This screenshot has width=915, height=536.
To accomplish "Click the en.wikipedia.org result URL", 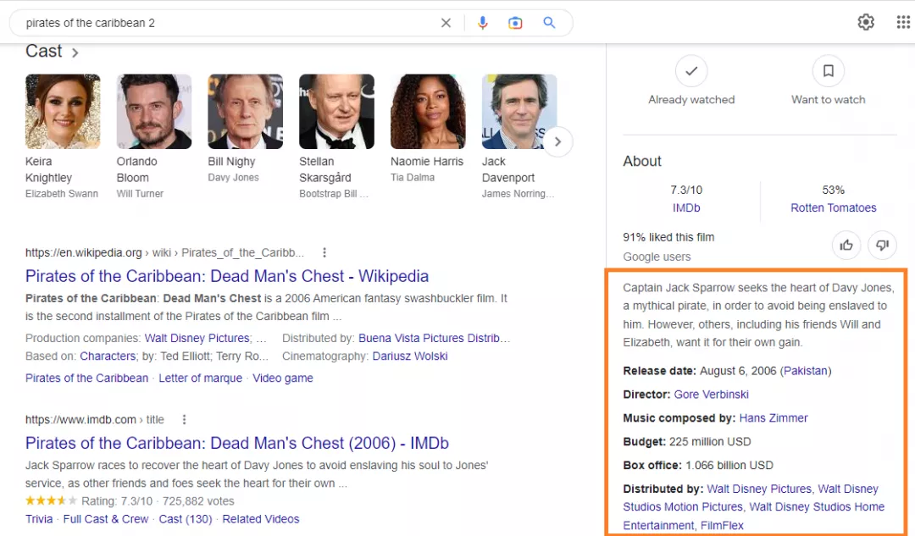I will tap(164, 252).
